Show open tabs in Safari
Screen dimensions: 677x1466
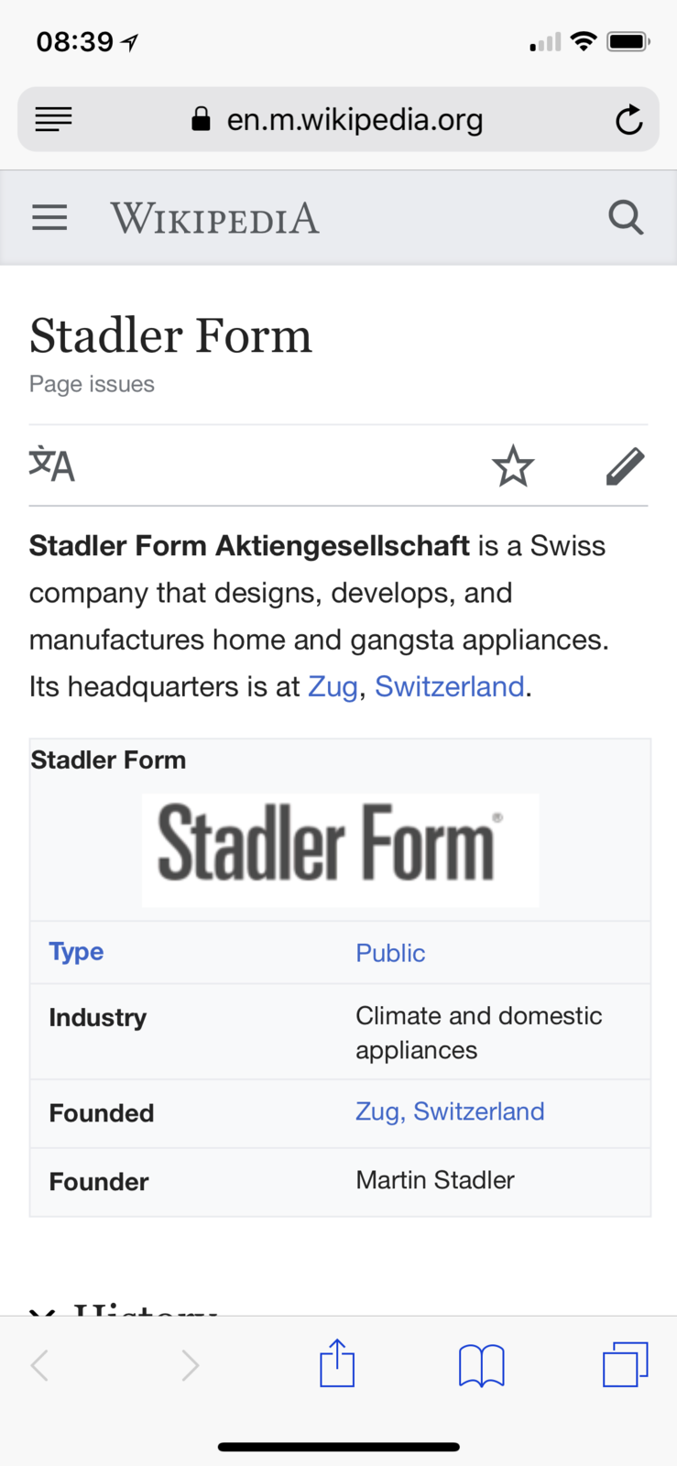click(625, 1363)
